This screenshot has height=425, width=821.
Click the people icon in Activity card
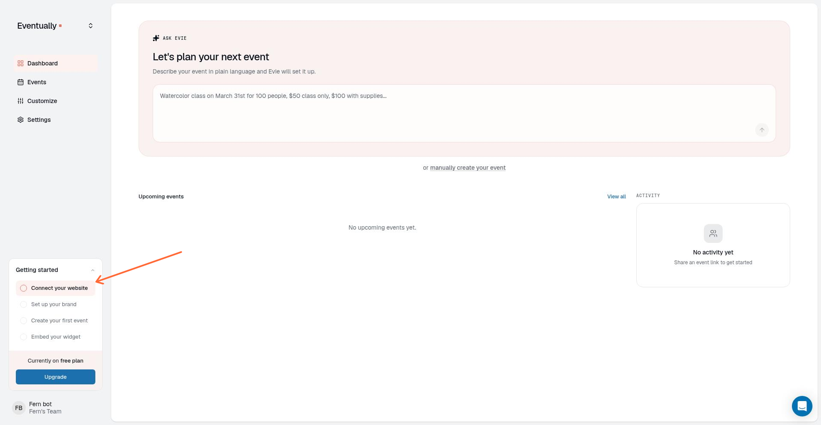(x=713, y=233)
